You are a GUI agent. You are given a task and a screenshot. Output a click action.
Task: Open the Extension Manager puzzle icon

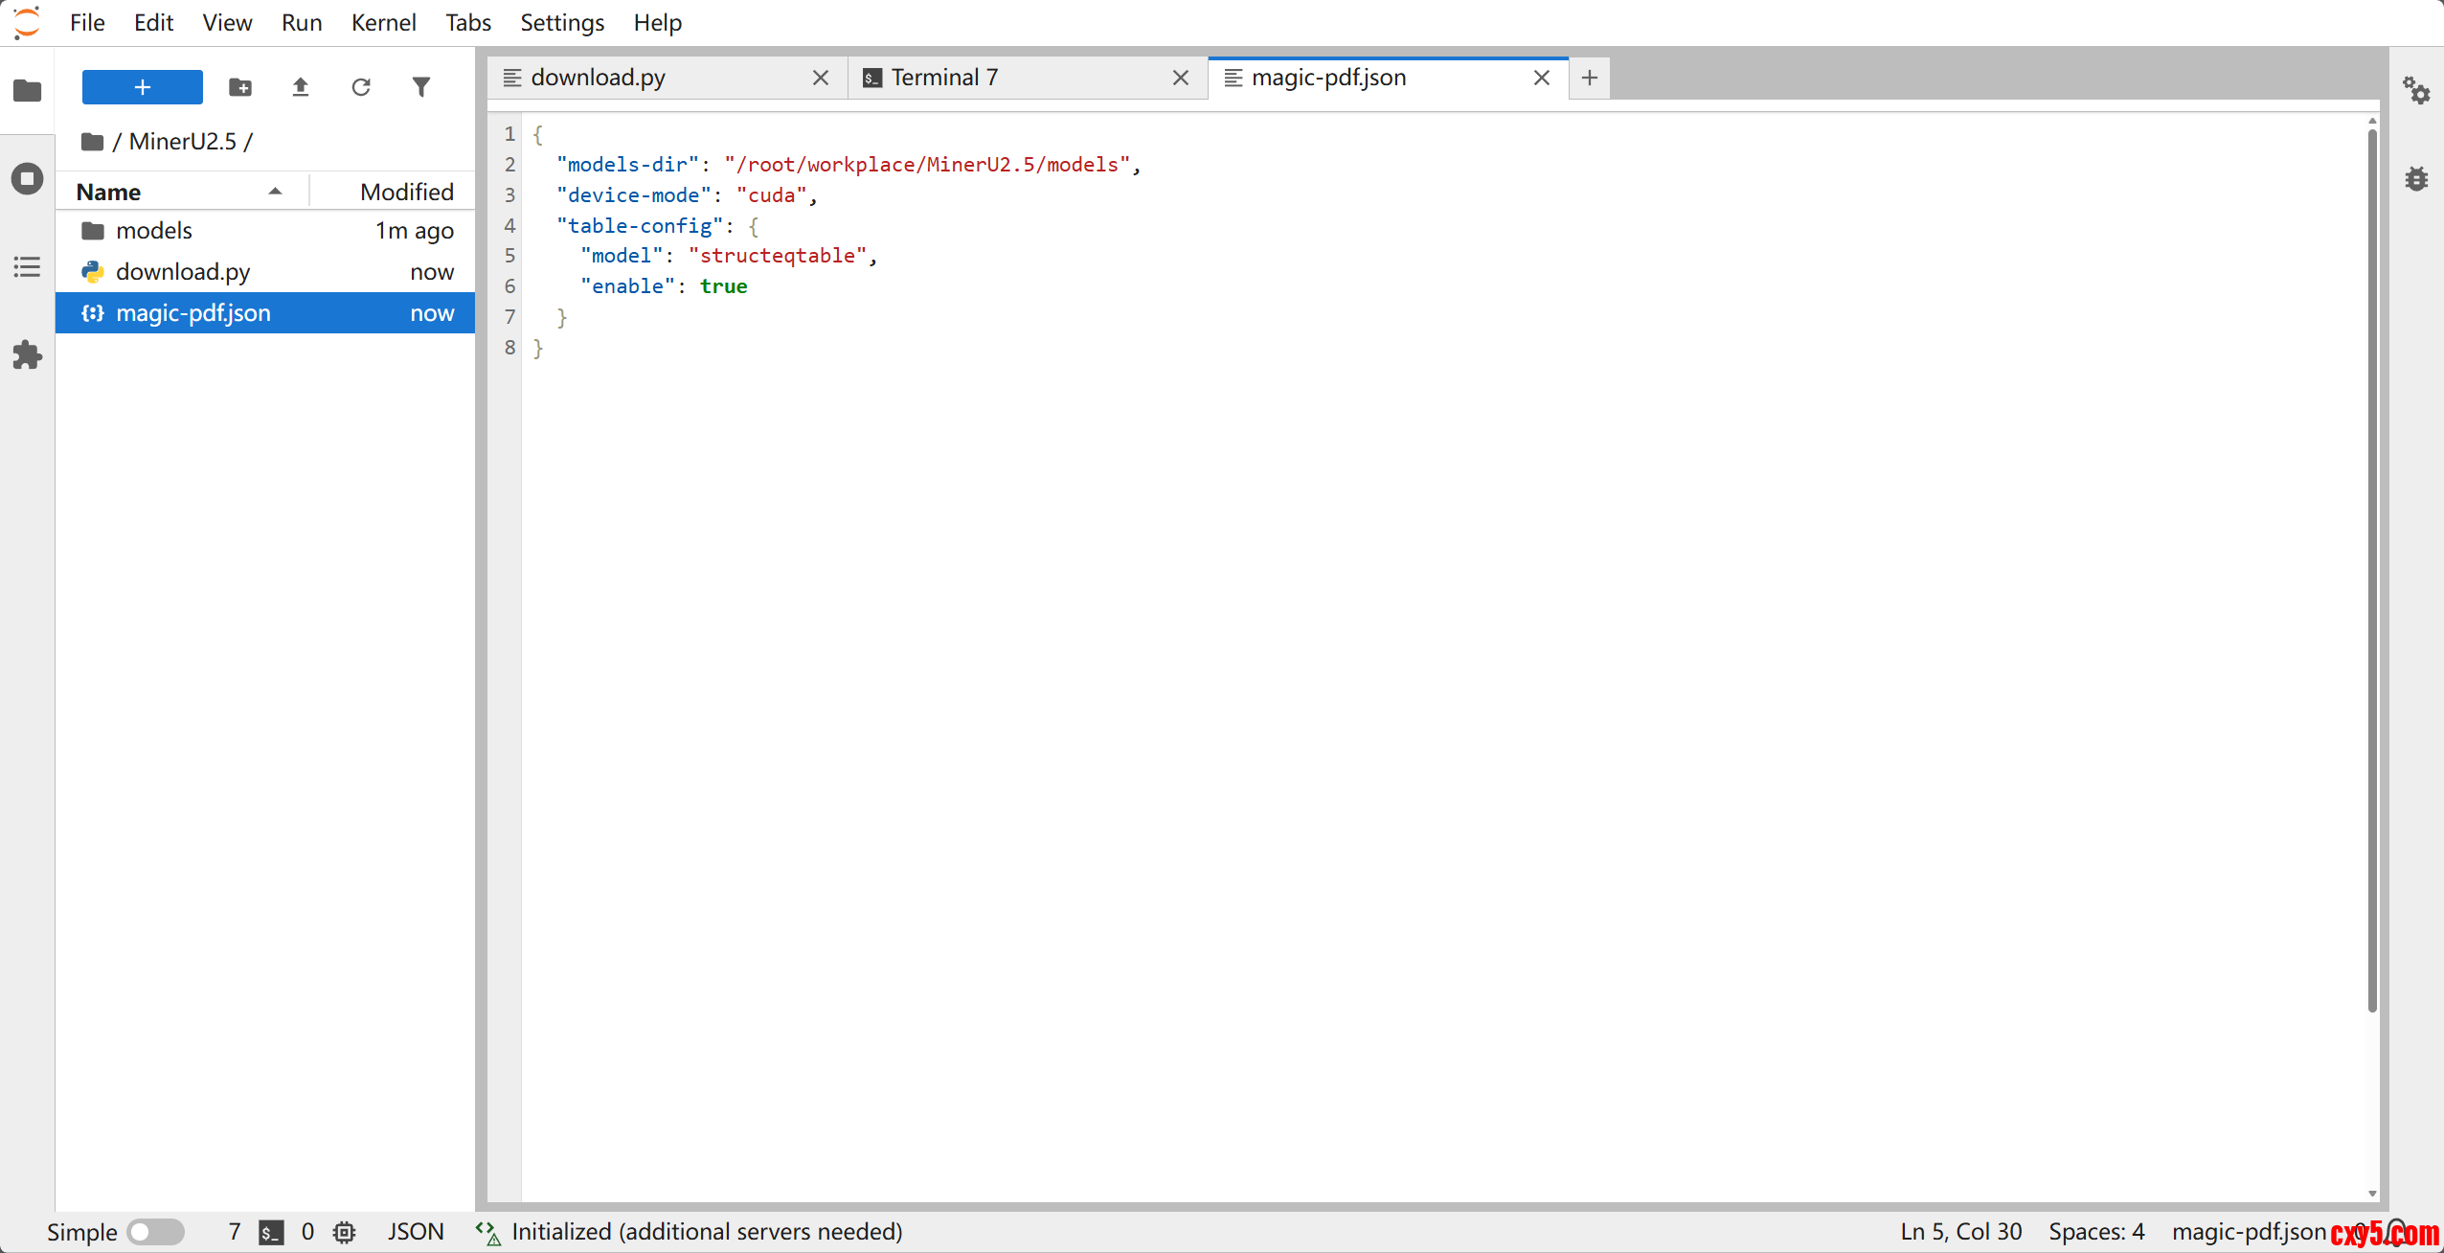27,355
